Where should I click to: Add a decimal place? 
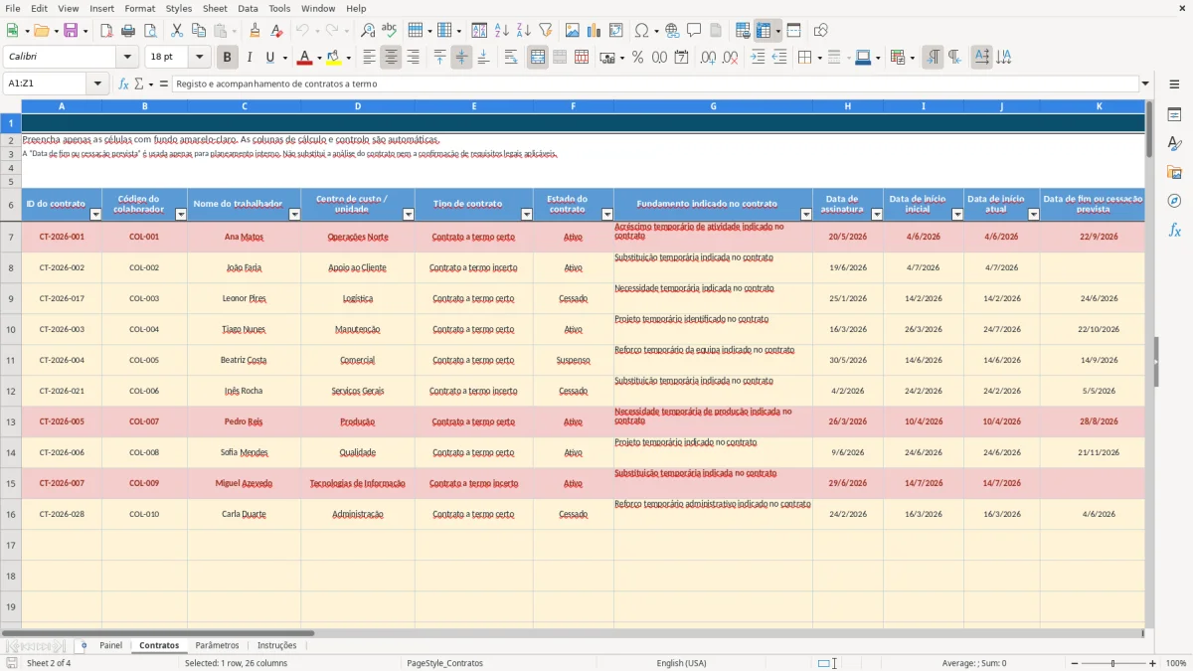point(708,58)
